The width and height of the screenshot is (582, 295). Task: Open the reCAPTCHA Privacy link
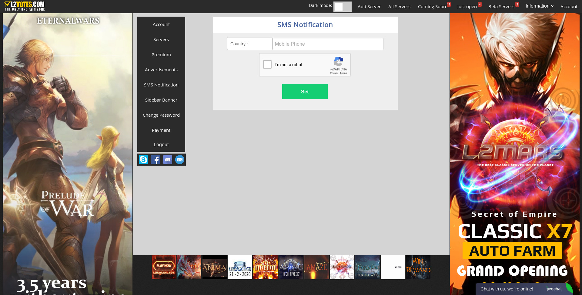(334, 73)
